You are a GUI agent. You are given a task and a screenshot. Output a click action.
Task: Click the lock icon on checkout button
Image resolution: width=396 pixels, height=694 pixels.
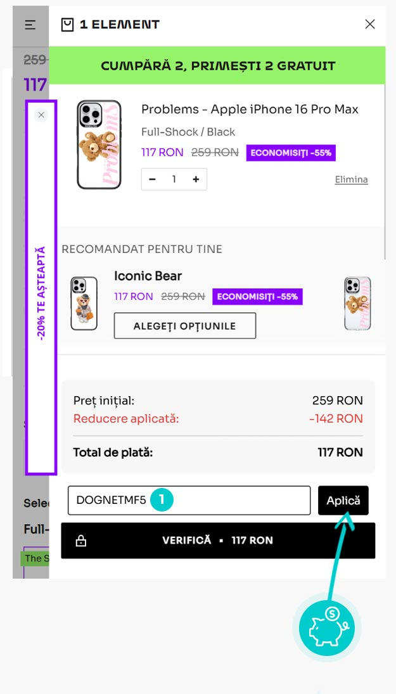(81, 541)
